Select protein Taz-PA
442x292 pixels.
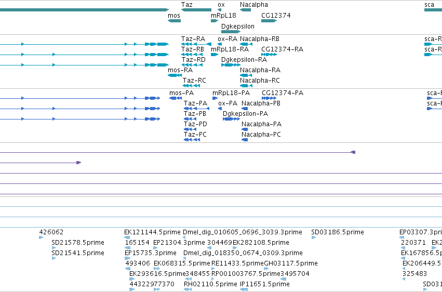point(196,103)
